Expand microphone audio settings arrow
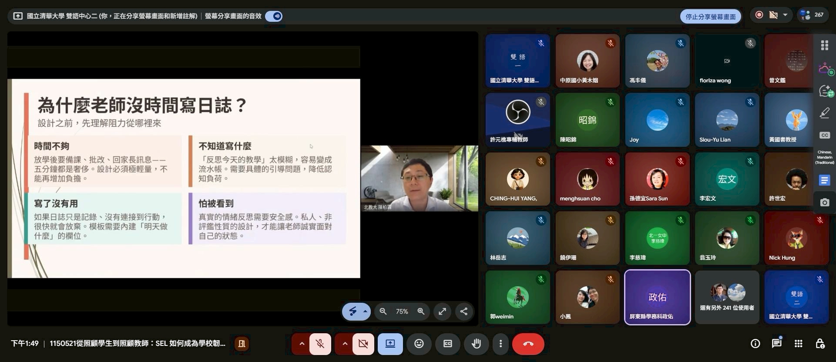The height and width of the screenshot is (362, 836). coord(301,344)
